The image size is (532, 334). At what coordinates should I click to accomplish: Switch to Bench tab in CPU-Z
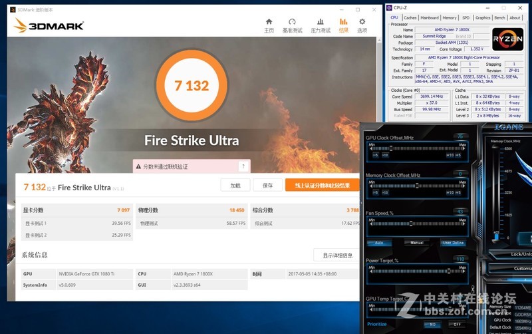(x=499, y=18)
